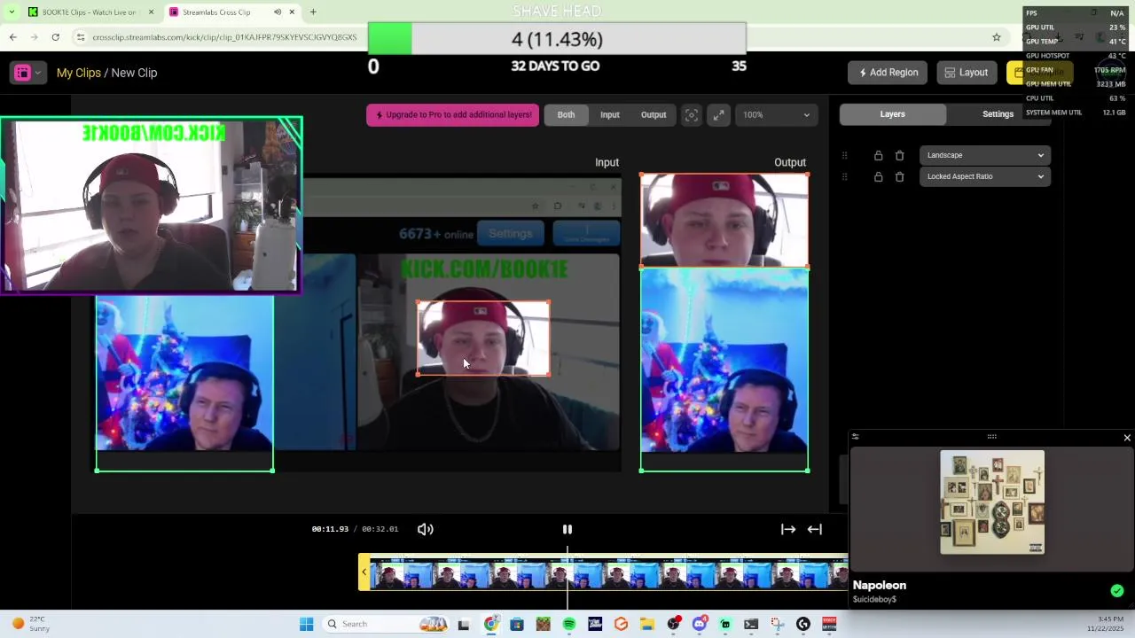The image size is (1135, 638).
Task: Close the Spotify mini player
Action: pos(1127,438)
